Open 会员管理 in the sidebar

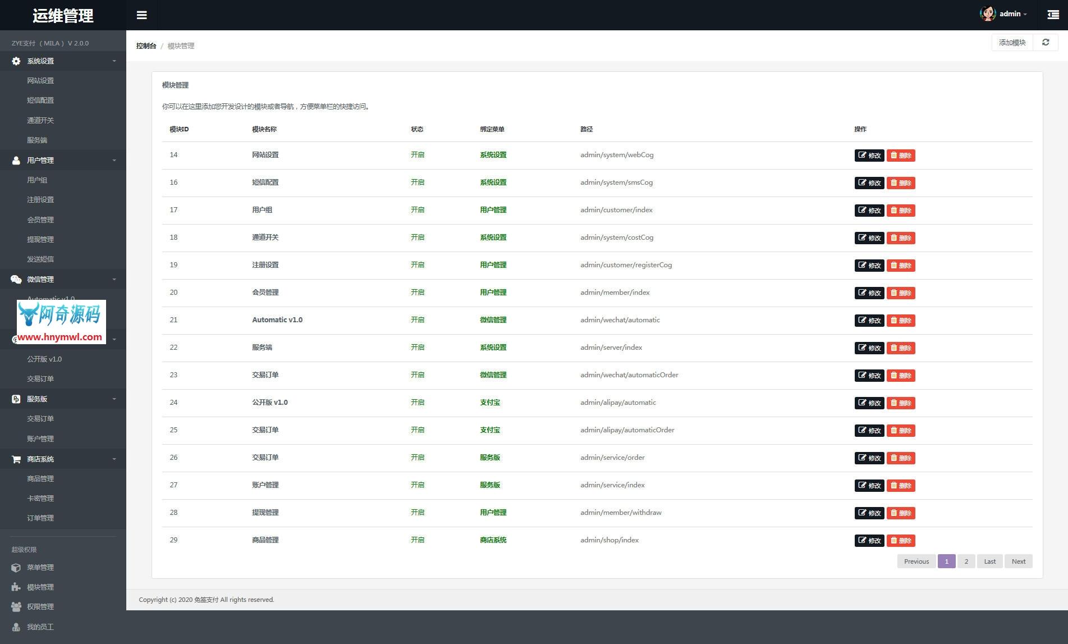click(40, 220)
